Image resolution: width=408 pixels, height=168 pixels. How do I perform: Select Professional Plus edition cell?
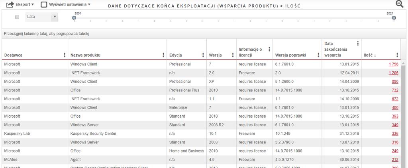(187, 90)
